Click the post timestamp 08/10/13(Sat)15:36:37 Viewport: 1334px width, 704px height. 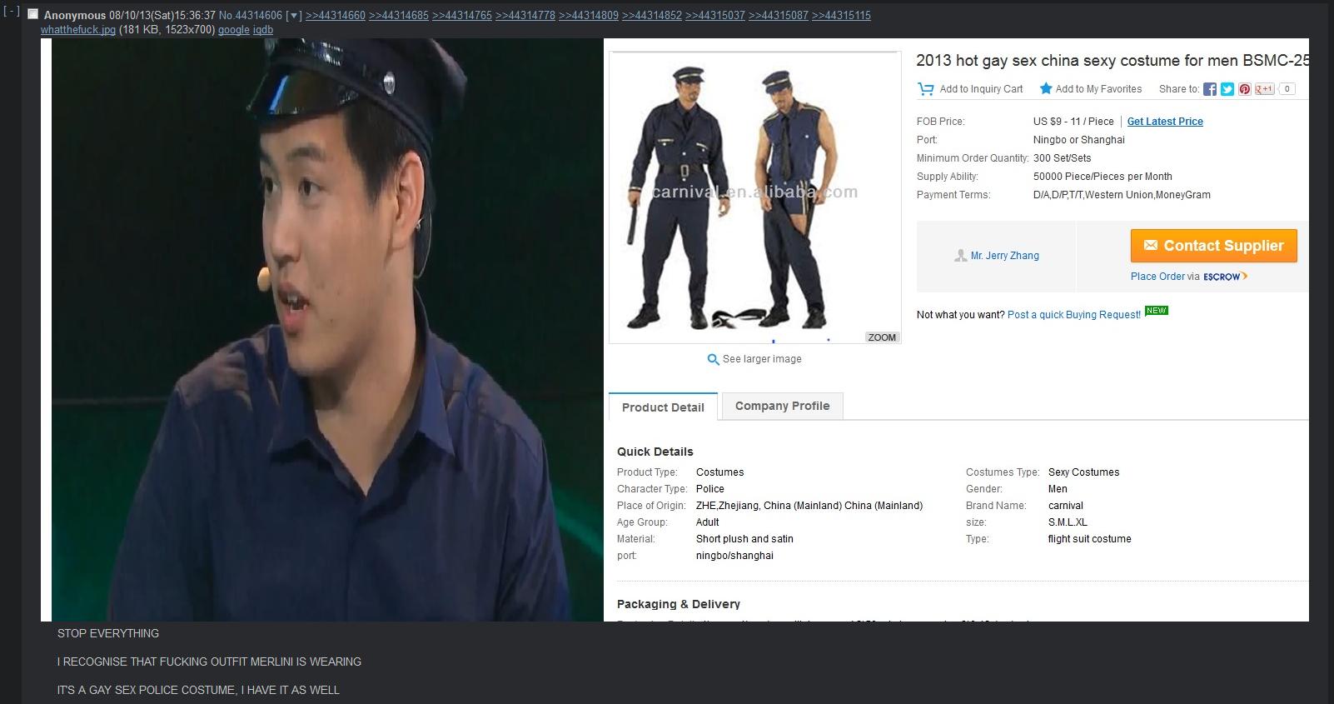162,16
